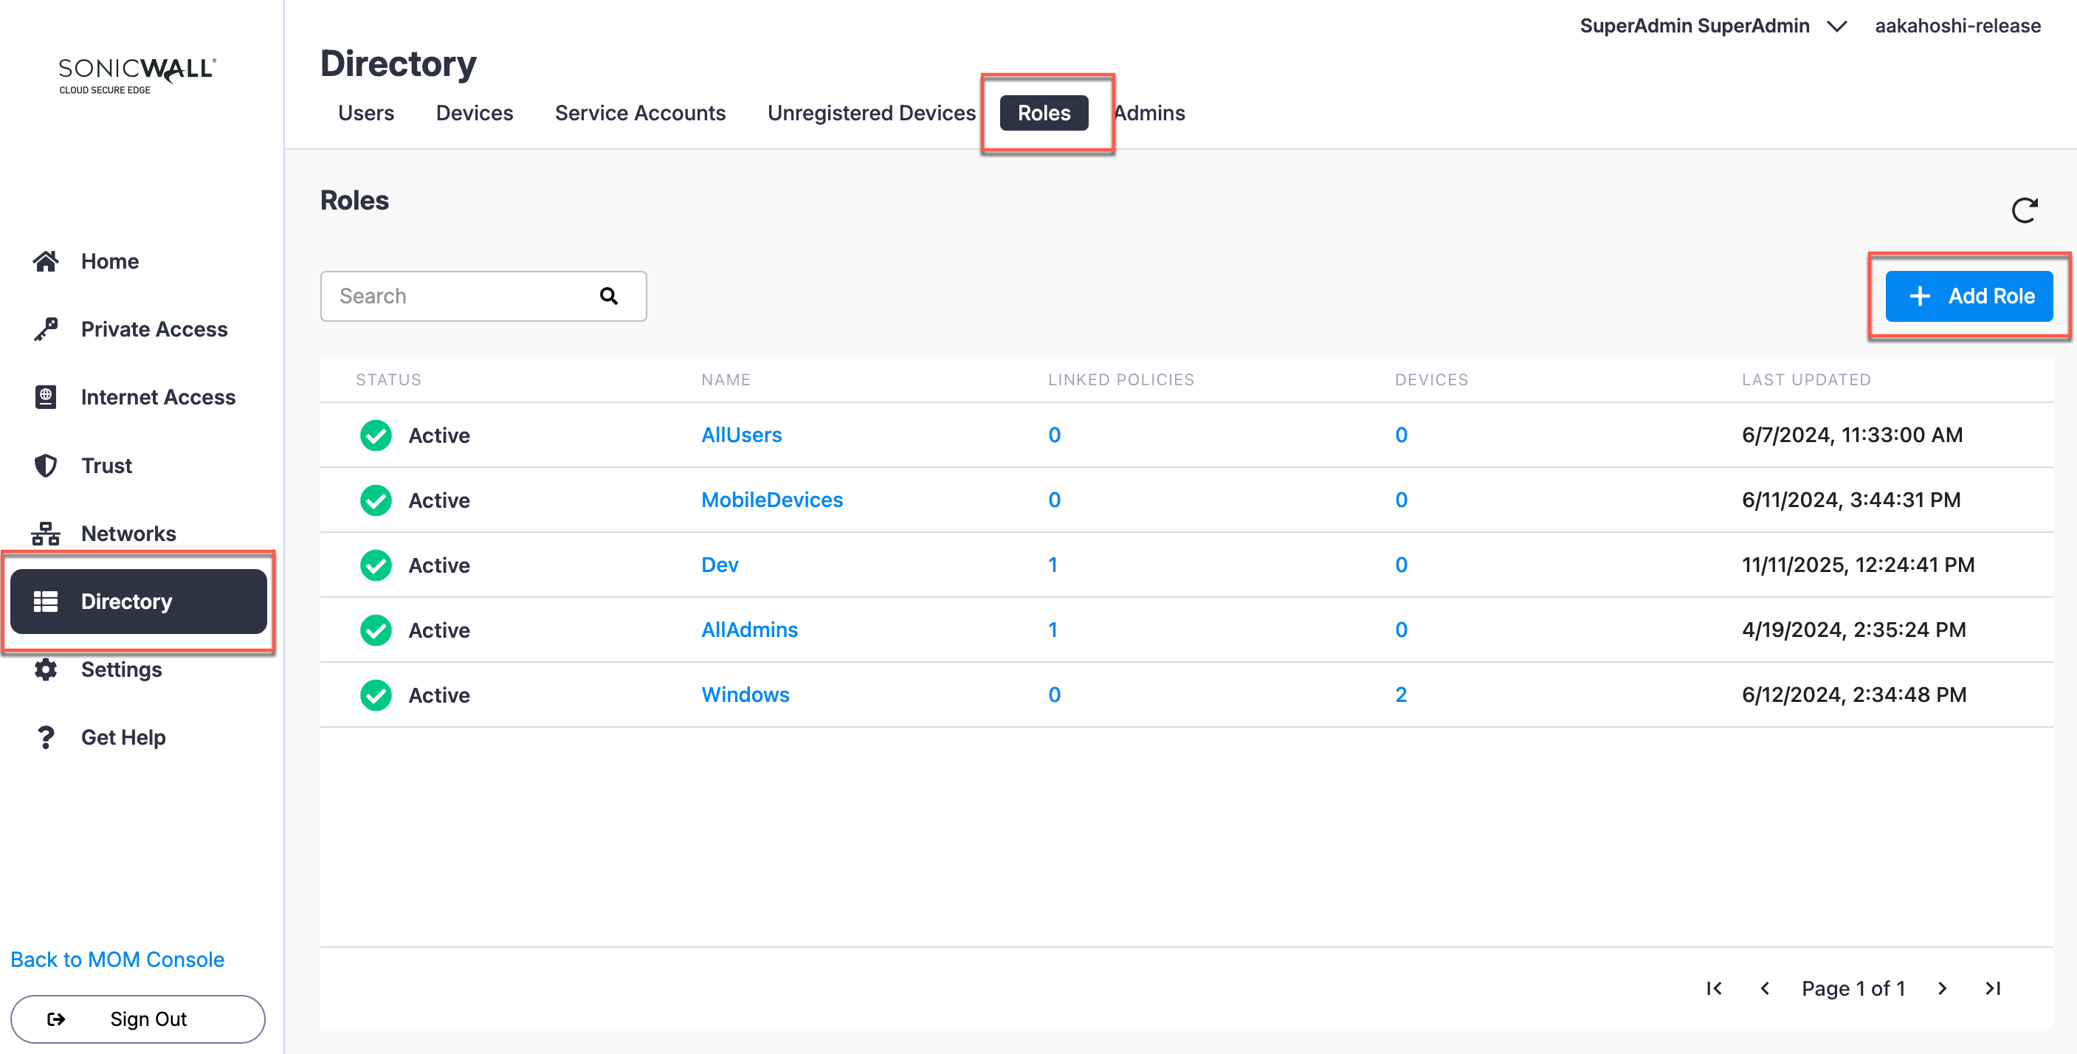The image size is (2077, 1054).
Task: Click the Add Role button
Action: [x=1968, y=296]
